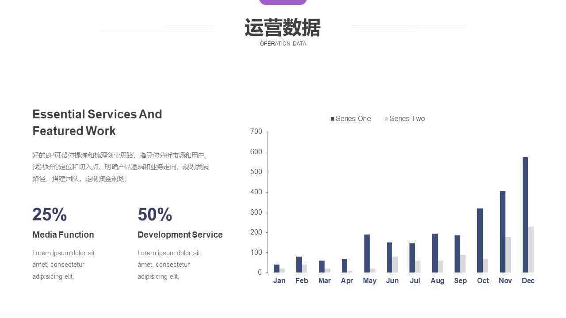Select the Oct Series Two bar
Screen dimensions: 566x318
[486, 266]
